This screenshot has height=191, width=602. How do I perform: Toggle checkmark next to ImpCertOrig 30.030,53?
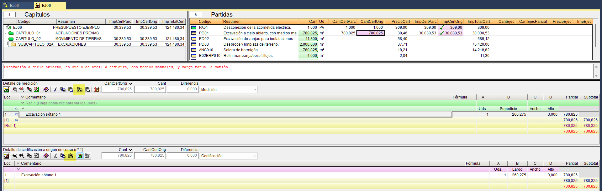[x=441, y=33]
